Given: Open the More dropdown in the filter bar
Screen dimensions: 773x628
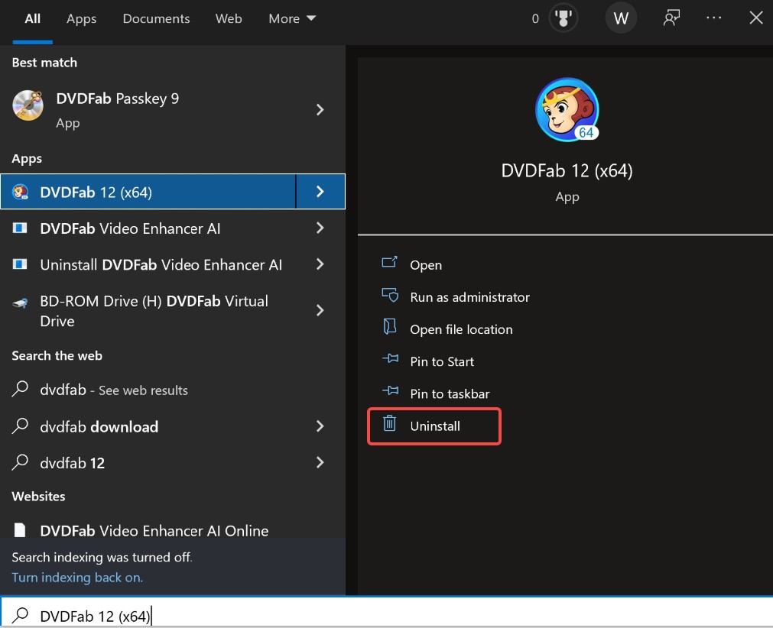Looking at the screenshot, I should (x=291, y=18).
